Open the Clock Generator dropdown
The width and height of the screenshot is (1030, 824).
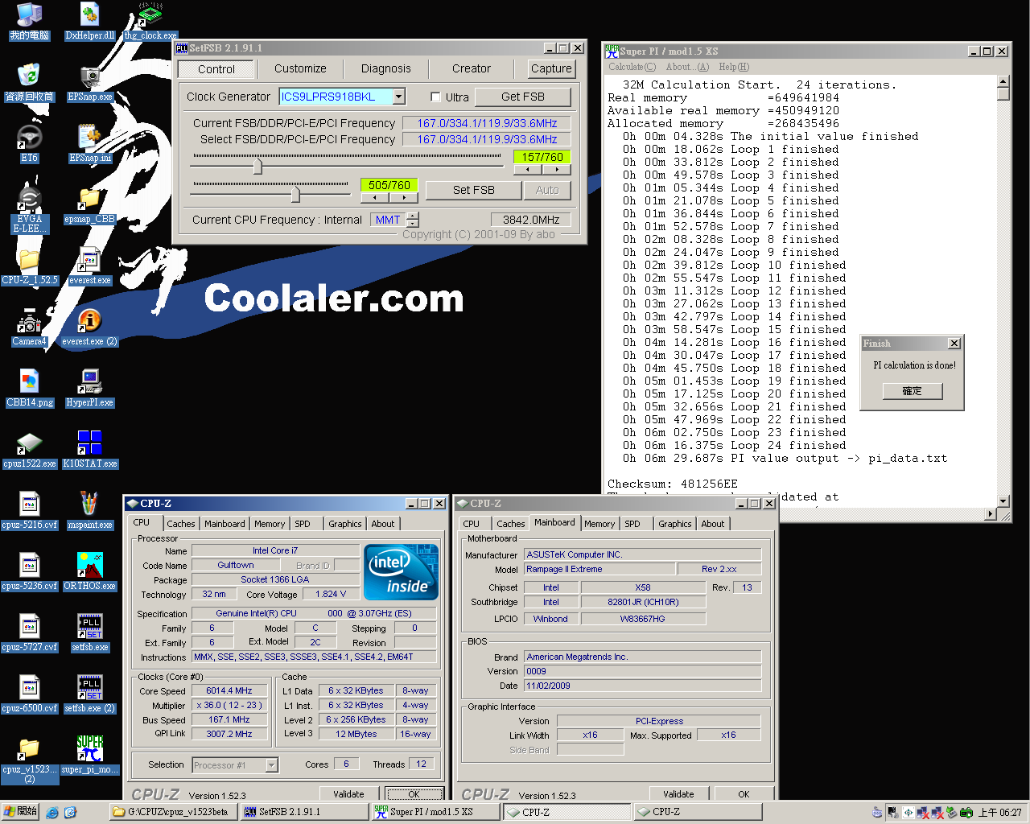pyautogui.click(x=398, y=97)
